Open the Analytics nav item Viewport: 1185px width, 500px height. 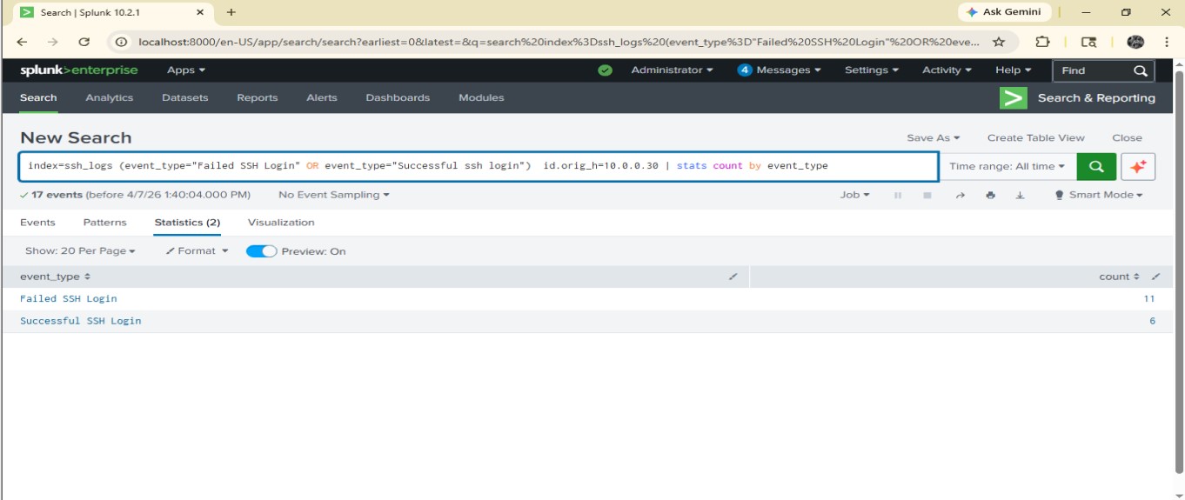110,98
